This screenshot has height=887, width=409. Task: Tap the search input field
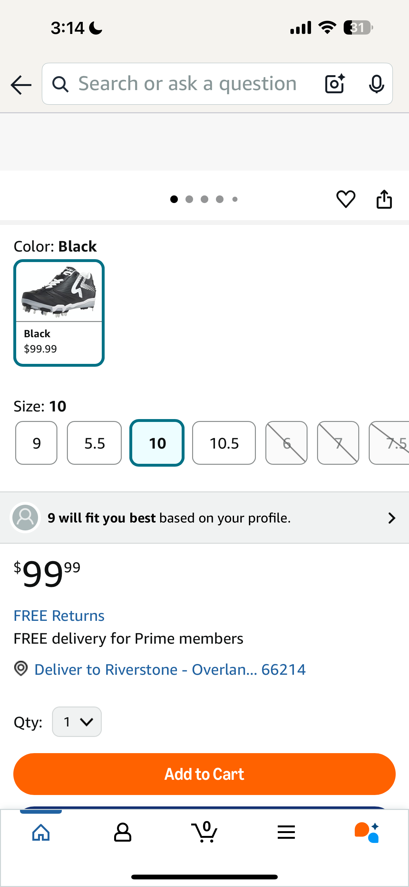[x=188, y=84]
